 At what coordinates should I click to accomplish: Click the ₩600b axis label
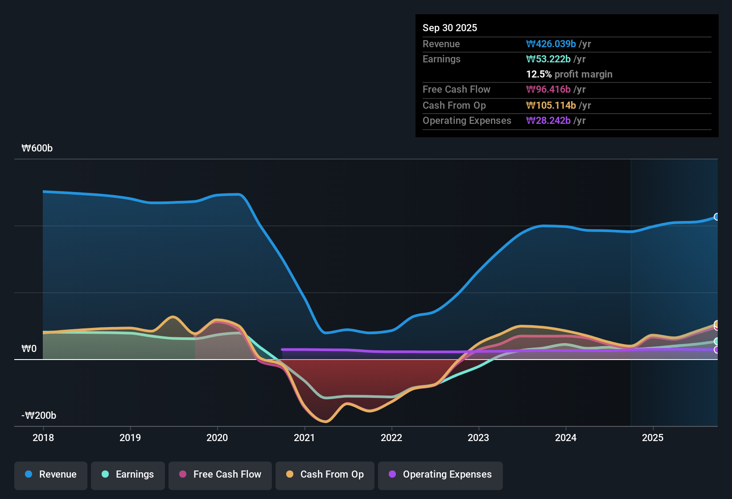[x=37, y=148]
